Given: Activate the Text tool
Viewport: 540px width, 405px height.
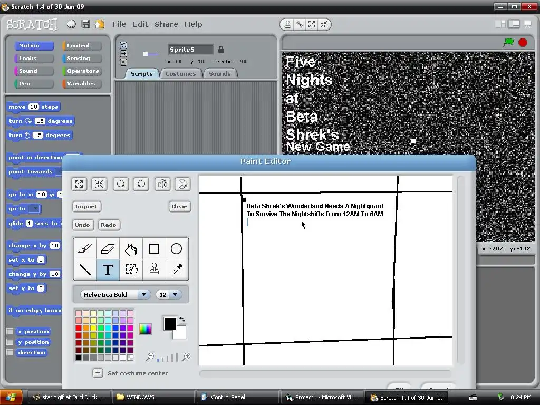Looking at the screenshot, I should pyautogui.click(x=108, y=269).
